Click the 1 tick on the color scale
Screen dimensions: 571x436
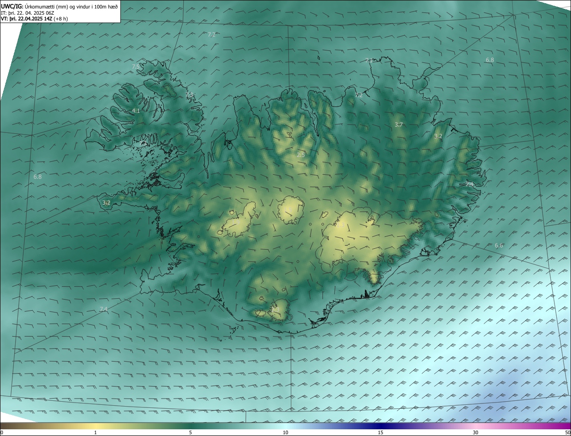tap(95, 432)
